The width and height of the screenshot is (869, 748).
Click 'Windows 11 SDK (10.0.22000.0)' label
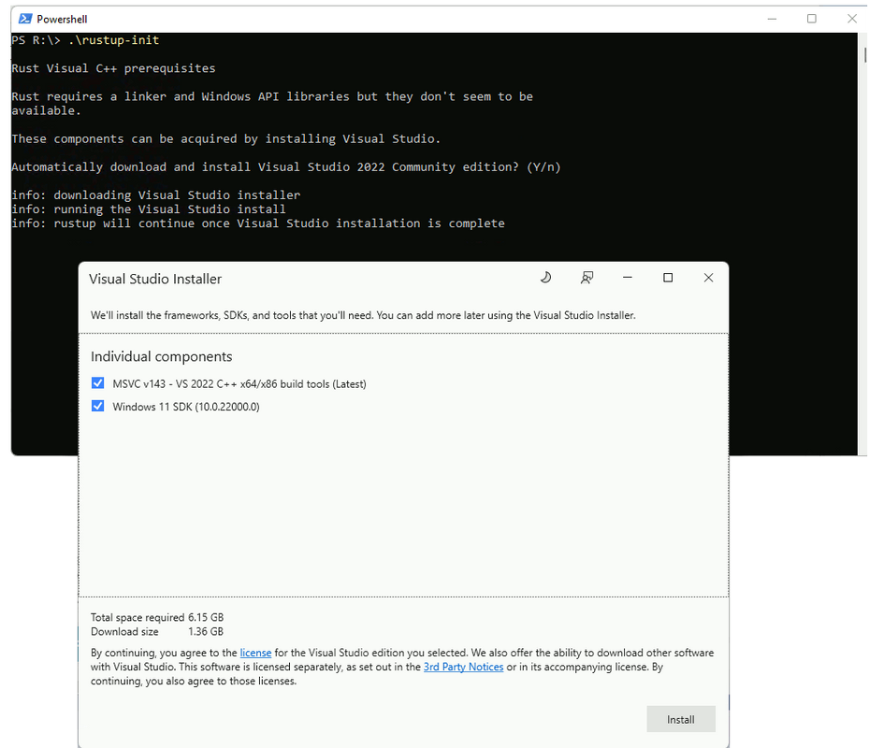coord(186,407)
